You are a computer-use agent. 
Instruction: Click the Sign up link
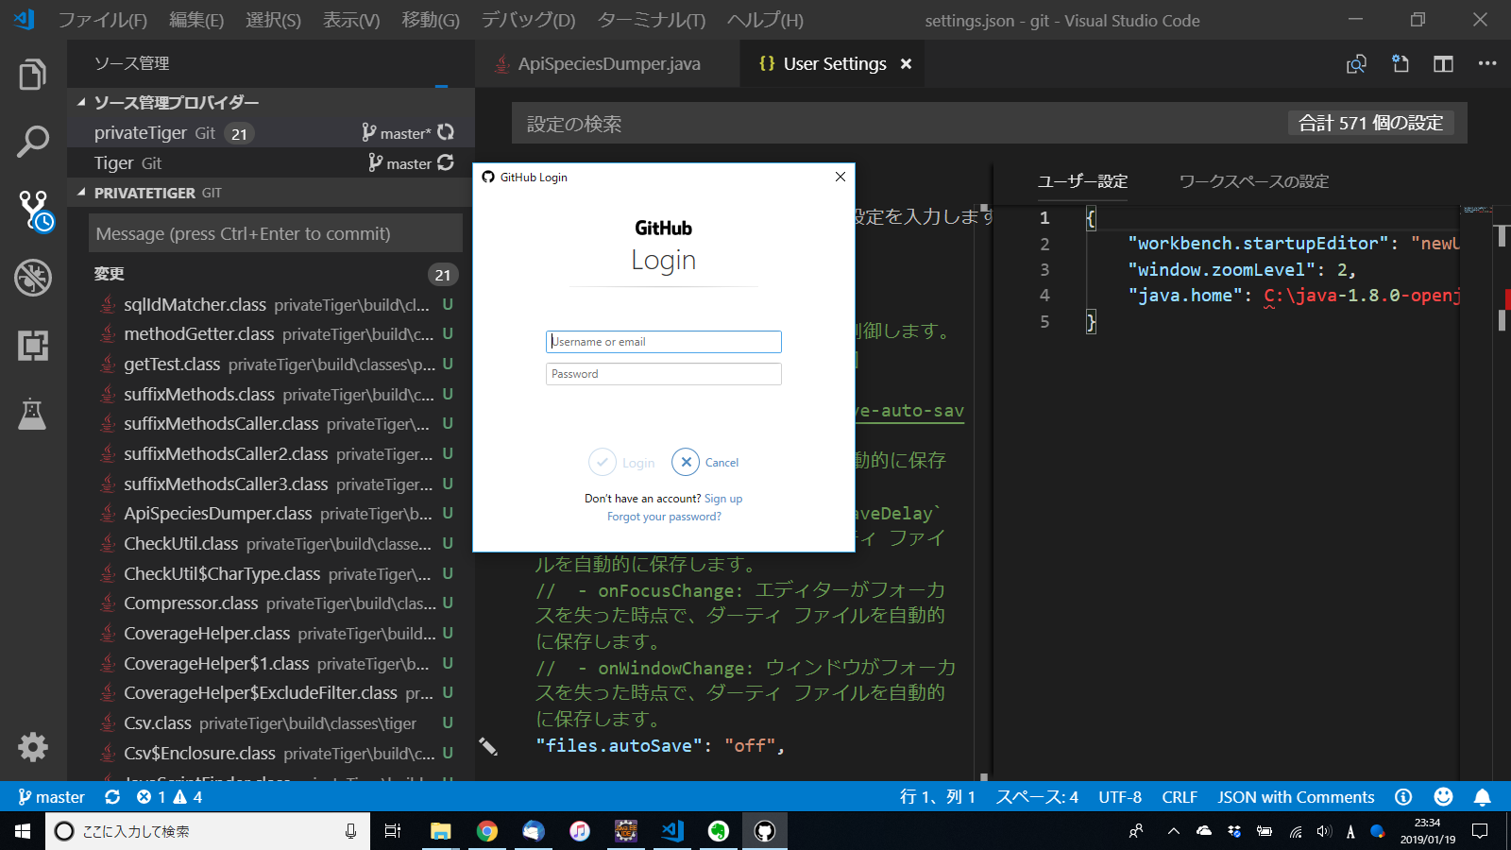[x=723, y=499]
